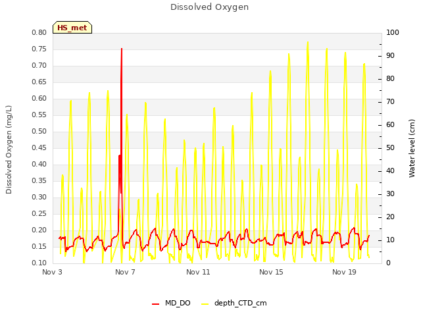Click the HS_met station label

pos(72,28)
